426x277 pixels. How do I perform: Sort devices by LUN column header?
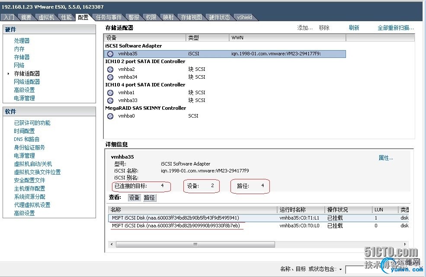(x=385, y=210)
